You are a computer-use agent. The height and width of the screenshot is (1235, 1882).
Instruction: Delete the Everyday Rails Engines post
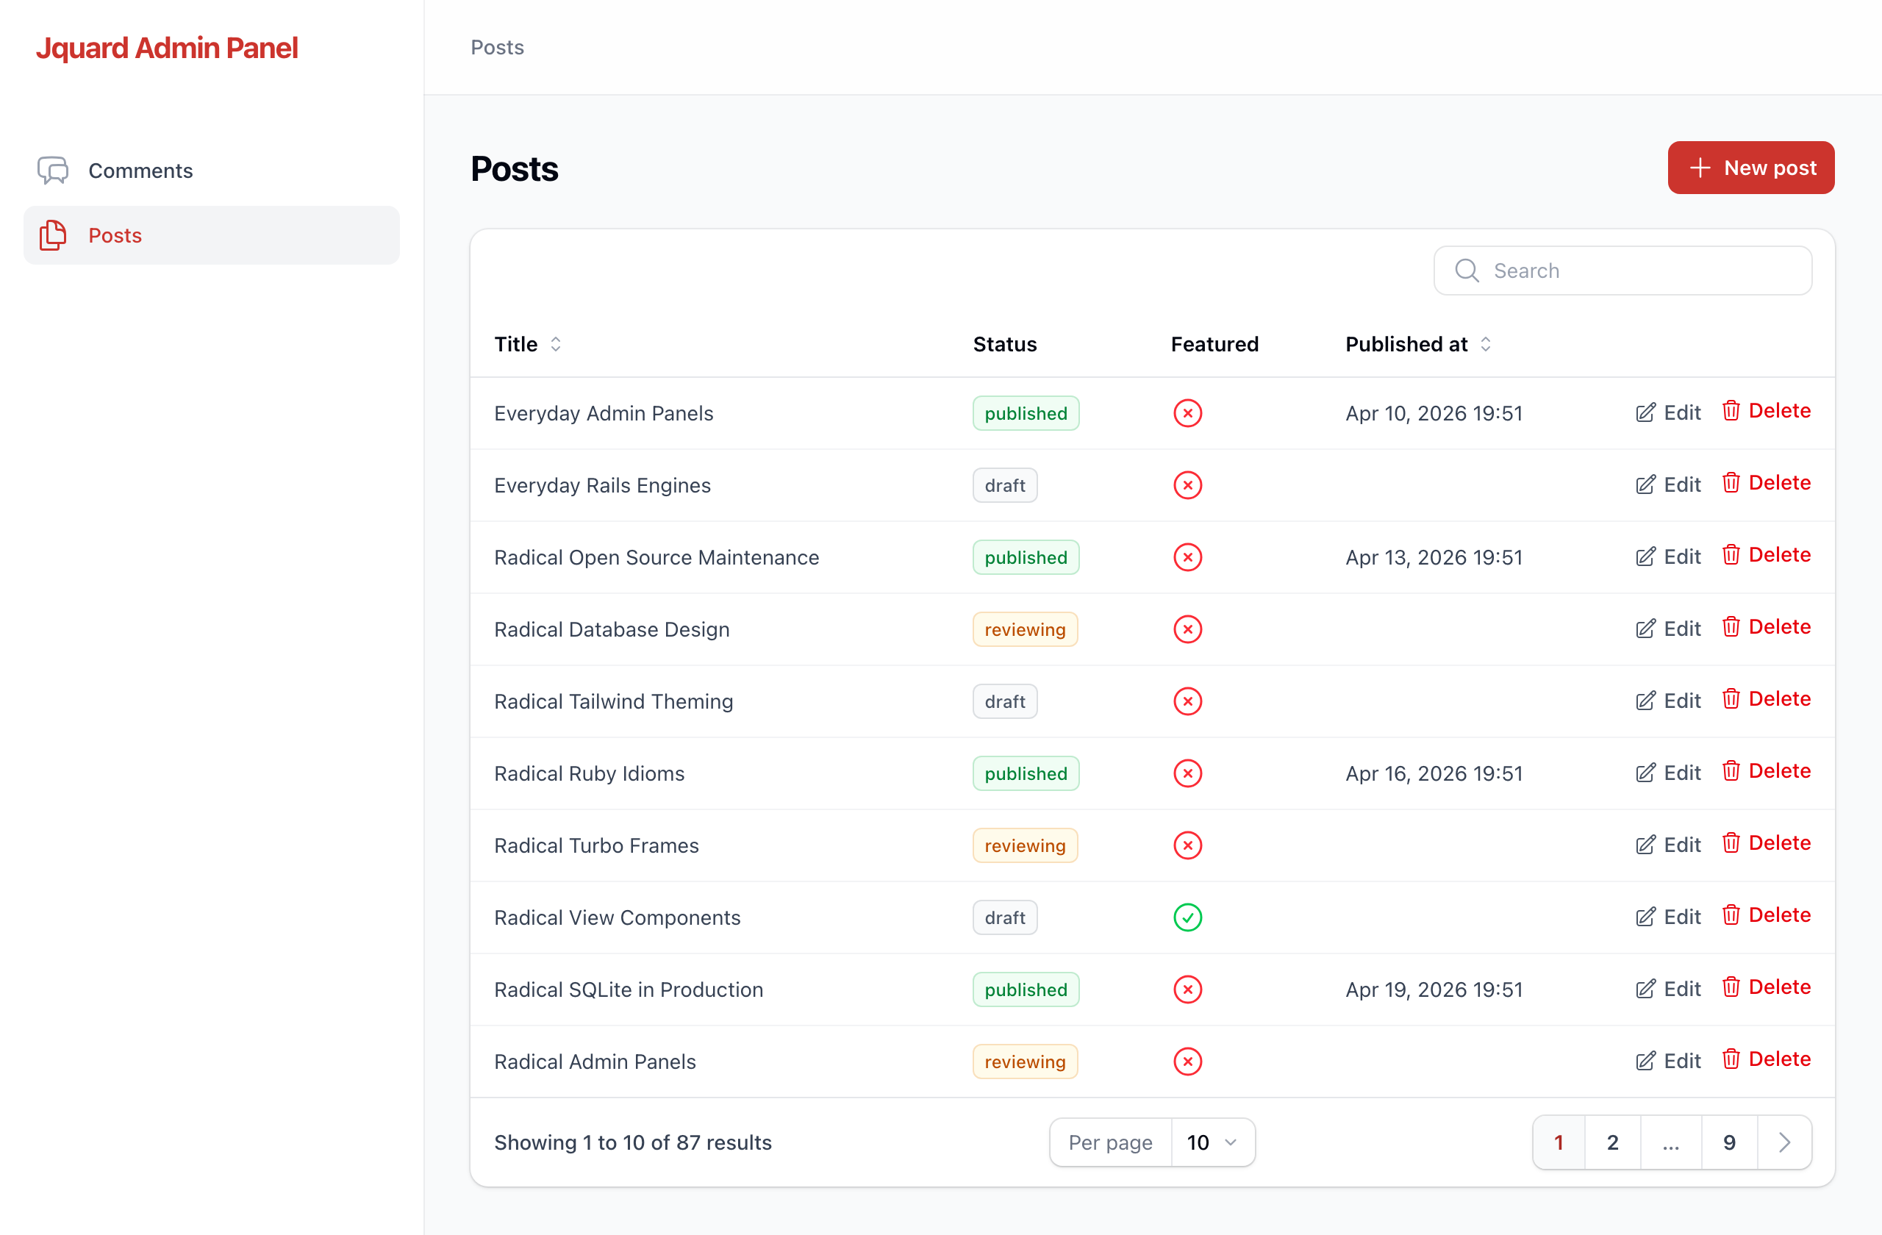(1767, 482)
